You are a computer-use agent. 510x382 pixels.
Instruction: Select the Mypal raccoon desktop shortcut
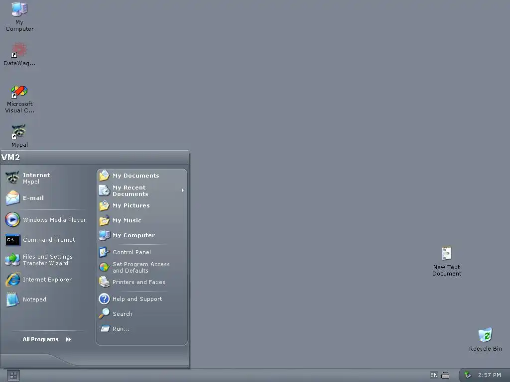(19, 136)
